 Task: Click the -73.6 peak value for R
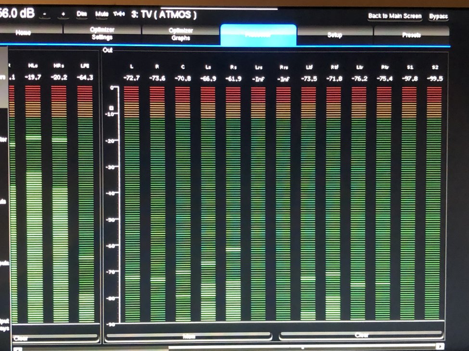157,78
